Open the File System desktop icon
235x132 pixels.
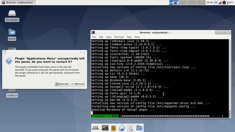pos(12,16)
